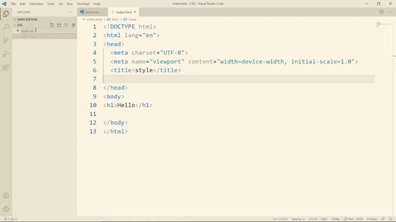Collapse the CSS folder section
Screen dimensions: 396x222
pyautogui.click(x=20, y=25)
